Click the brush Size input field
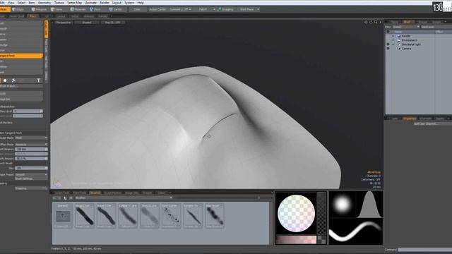 click(x=31, y=168)
